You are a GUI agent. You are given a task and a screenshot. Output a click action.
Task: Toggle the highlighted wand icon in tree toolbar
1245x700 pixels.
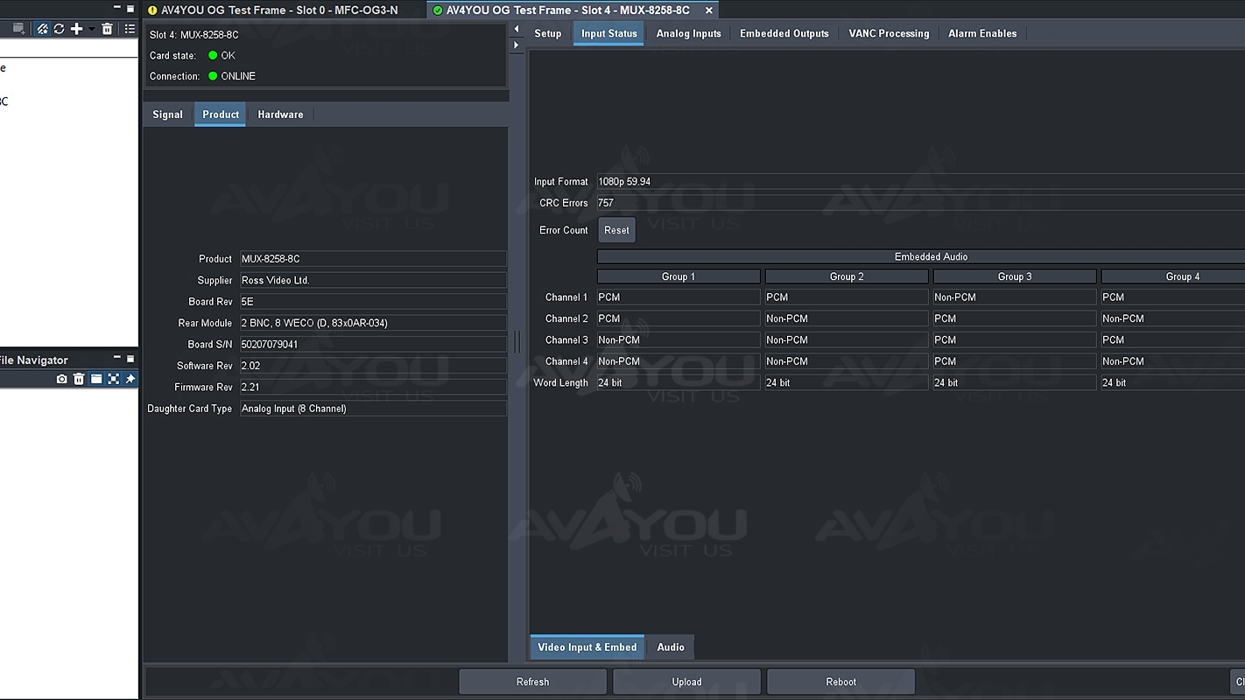coord(42,29)
